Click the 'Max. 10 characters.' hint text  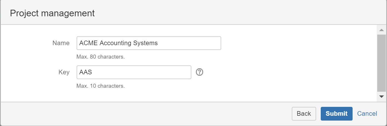point(100,86)
